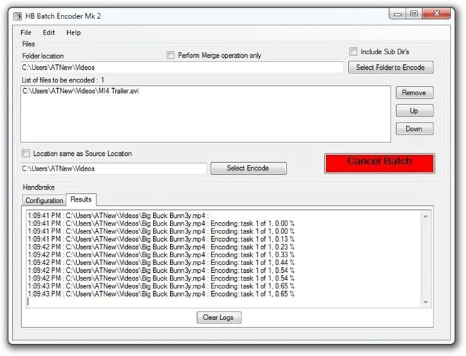This screenshot has width=466, height=356.
Task: Tick the Include Sub Dir's checkbox
Action: coord(353,51)
